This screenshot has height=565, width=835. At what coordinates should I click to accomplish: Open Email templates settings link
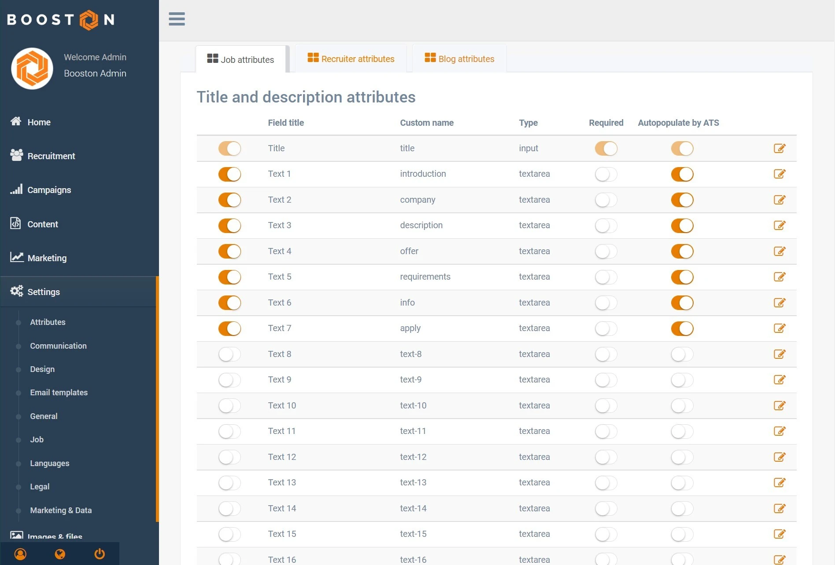point(59,393)
